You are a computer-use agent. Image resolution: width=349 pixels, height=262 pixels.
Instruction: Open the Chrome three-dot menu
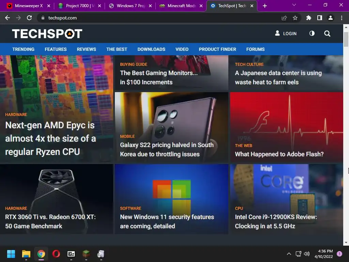pyautogui.click(x=342, y=18)
